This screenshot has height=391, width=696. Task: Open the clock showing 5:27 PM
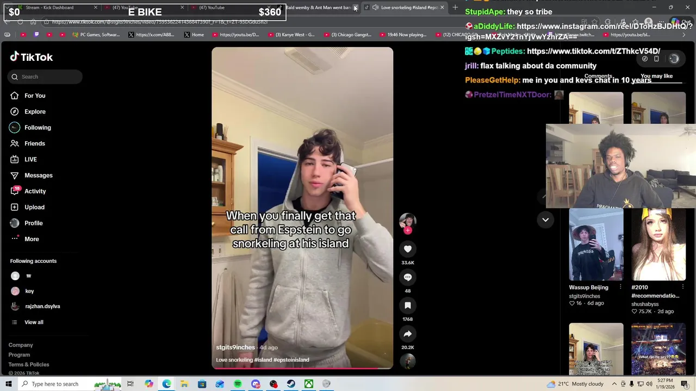coord(664,384)
